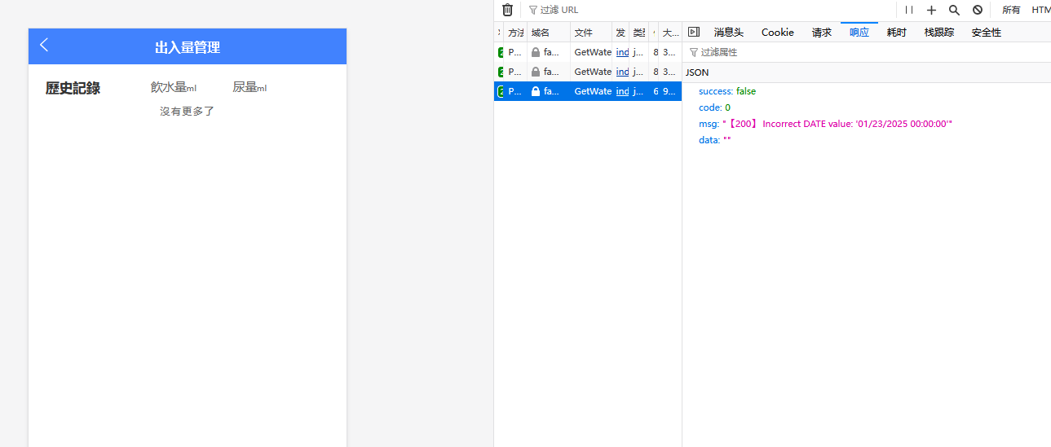Select the 响应 response tab
The image size is (1051, 447).
[859, 33]
